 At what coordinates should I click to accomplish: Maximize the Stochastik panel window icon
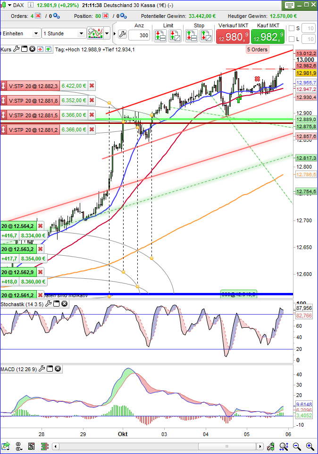56,304
